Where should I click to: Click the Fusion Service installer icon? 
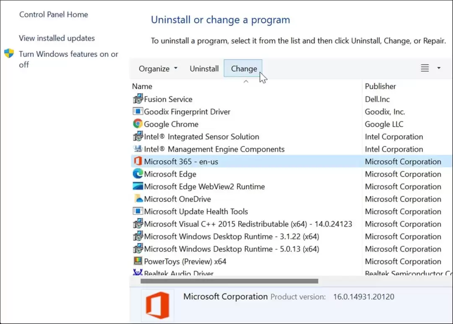pyautogui.click(x=138, y=99)
